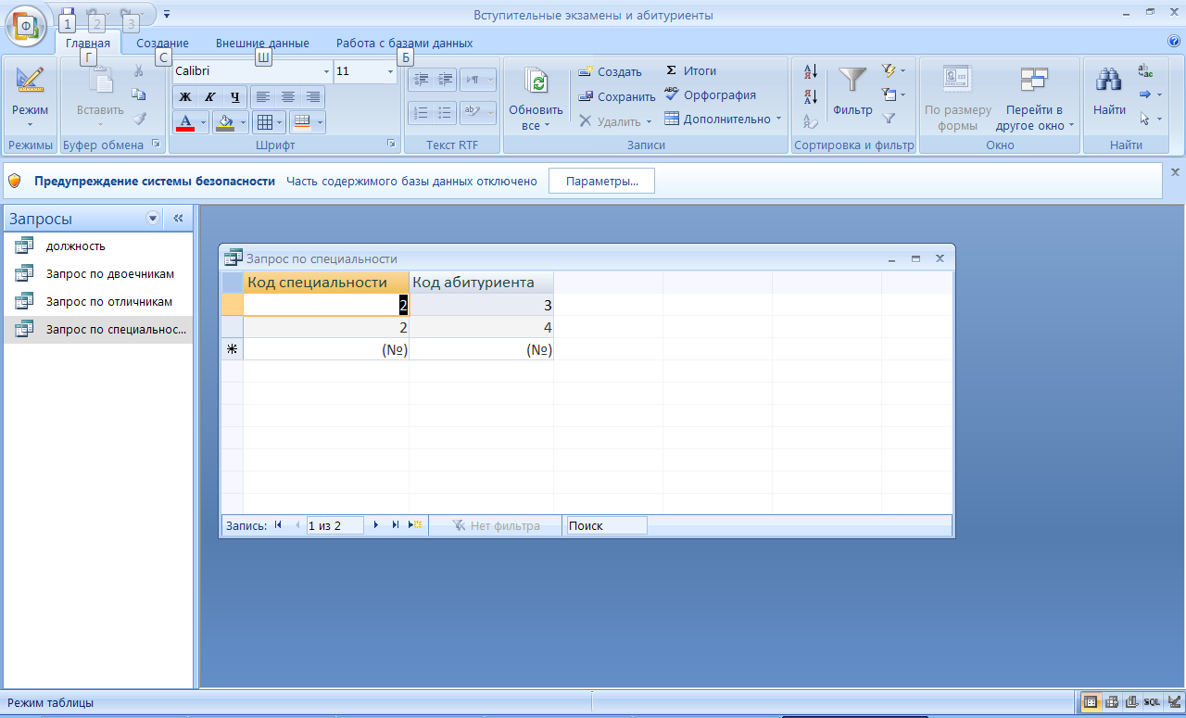1186x718 pixels.
Task: Click the Refresh All icon
Action: pos(536,82)
